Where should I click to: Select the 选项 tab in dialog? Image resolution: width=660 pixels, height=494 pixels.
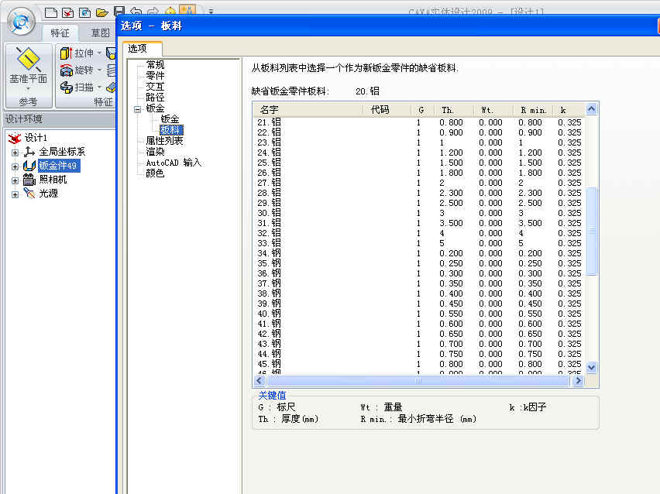tap(141, 49)
